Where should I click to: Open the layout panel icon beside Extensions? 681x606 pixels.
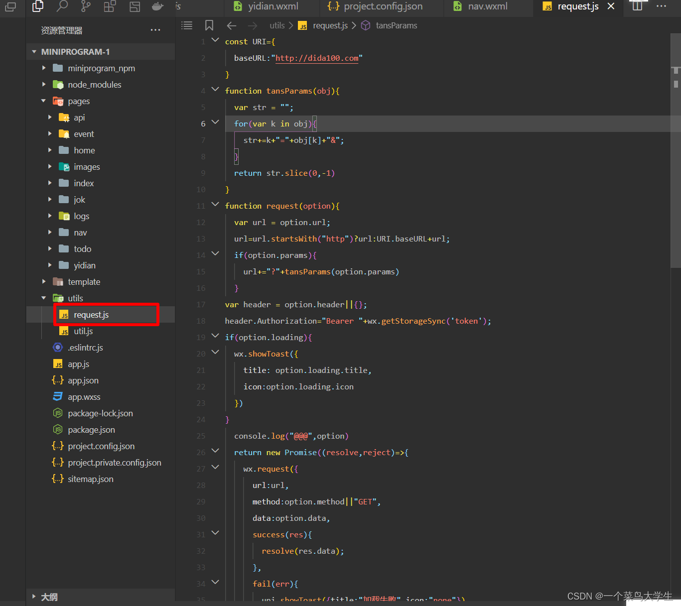click(x=134, y=6)
